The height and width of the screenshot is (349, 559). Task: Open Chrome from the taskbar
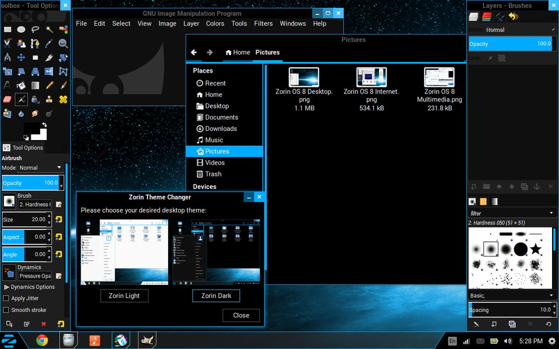coord(42,341)
